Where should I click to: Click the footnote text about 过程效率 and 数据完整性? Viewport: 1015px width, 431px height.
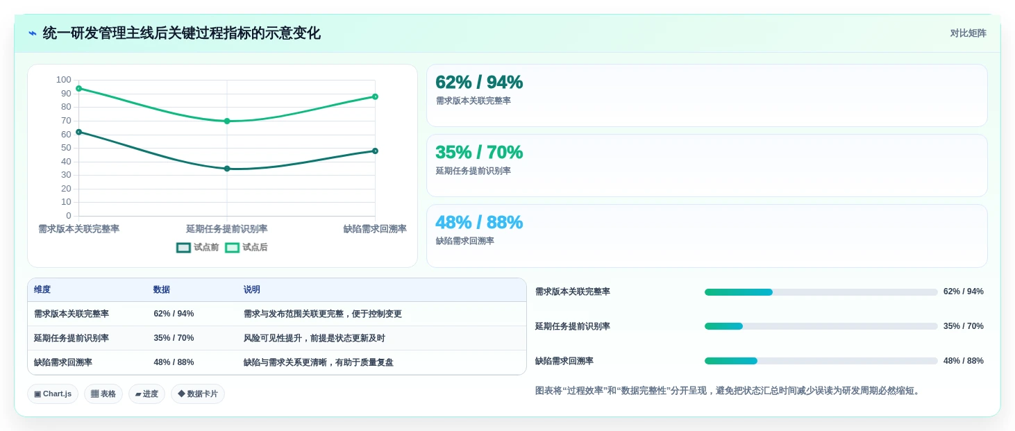(x=729, y=391)
